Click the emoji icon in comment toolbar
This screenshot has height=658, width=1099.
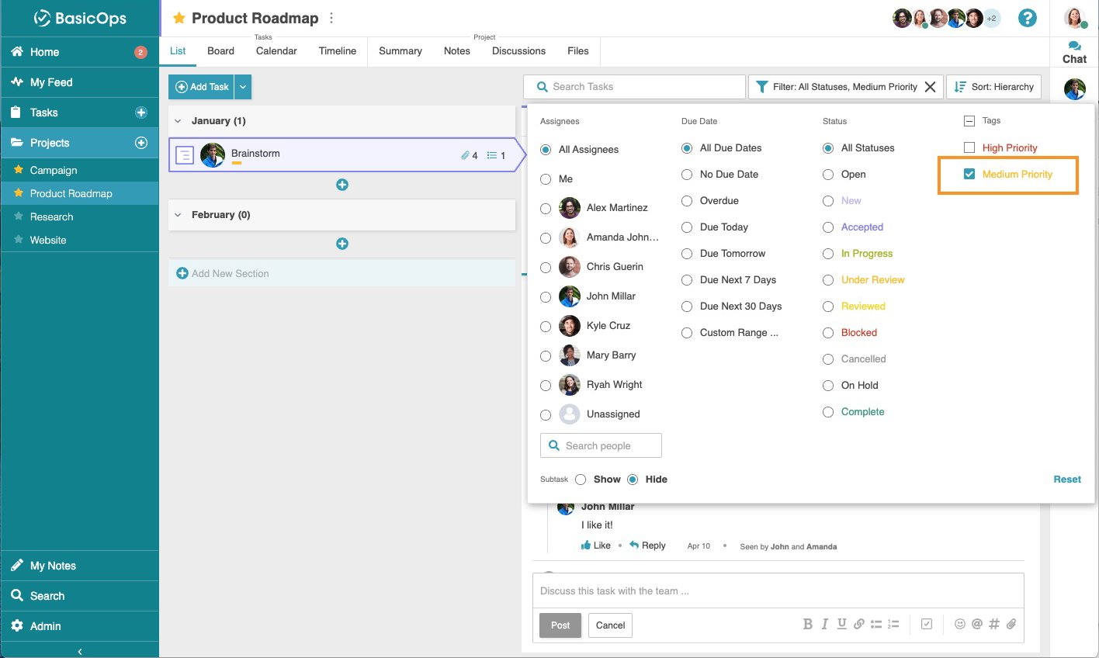(960, 624)
